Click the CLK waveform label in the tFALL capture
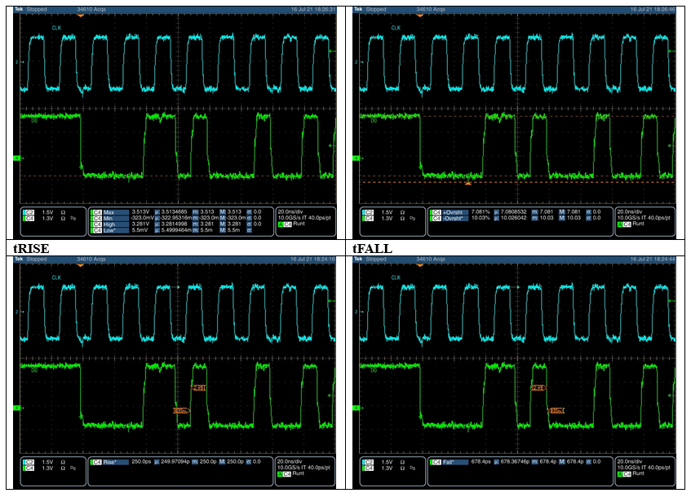 (x=396, y=278)
